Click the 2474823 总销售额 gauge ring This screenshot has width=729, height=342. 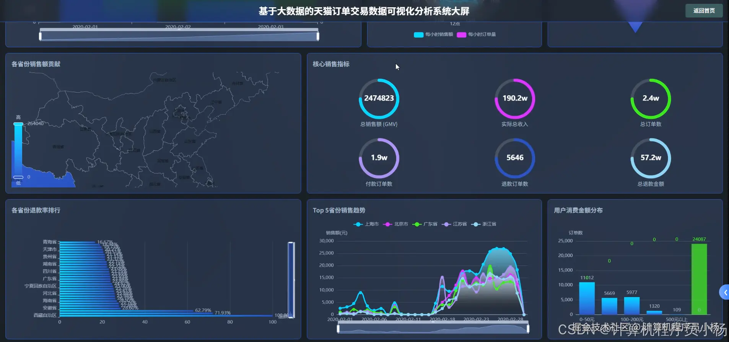click(379, 98)
